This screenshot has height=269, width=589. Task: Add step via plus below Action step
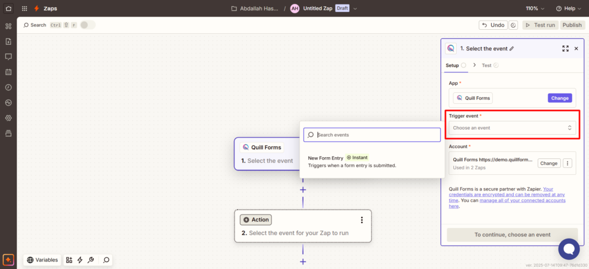(x=303, y=262)
